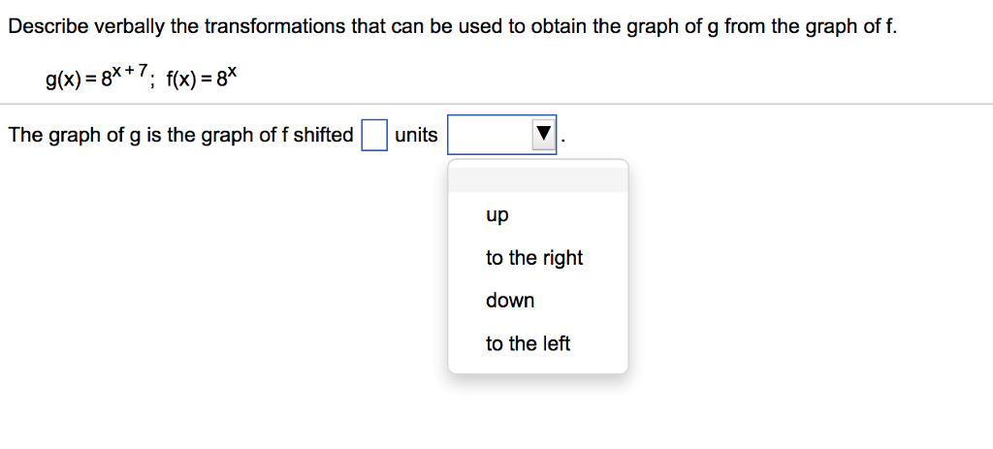The image size is (993, 449).
Task: Click the word "shifted" in the sentence
Action: pyautogui.click(x=324, y=136)
